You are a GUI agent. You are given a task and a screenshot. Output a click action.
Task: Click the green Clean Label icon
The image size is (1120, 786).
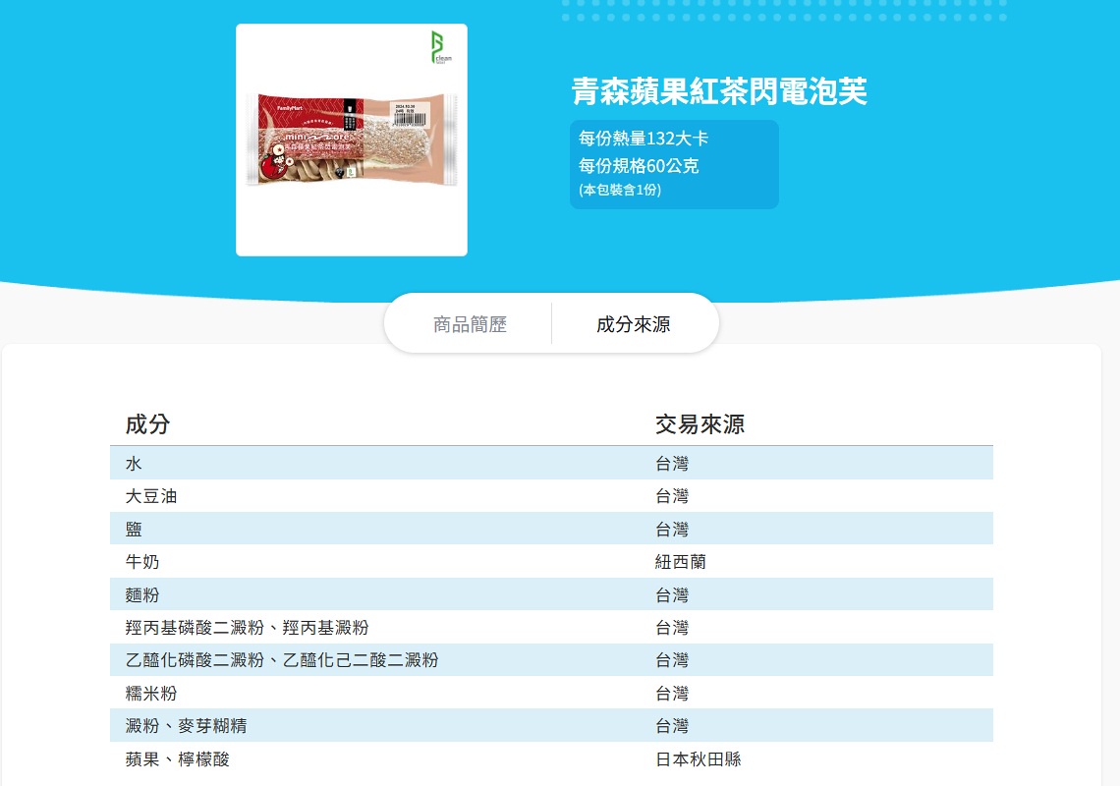pyautogui.click(x=441, y=48)
